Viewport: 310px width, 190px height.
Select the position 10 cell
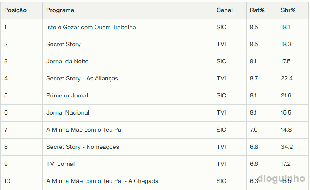coord(7,181)
